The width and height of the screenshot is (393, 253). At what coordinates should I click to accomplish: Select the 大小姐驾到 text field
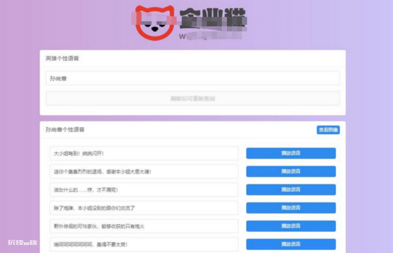(144, 153)
